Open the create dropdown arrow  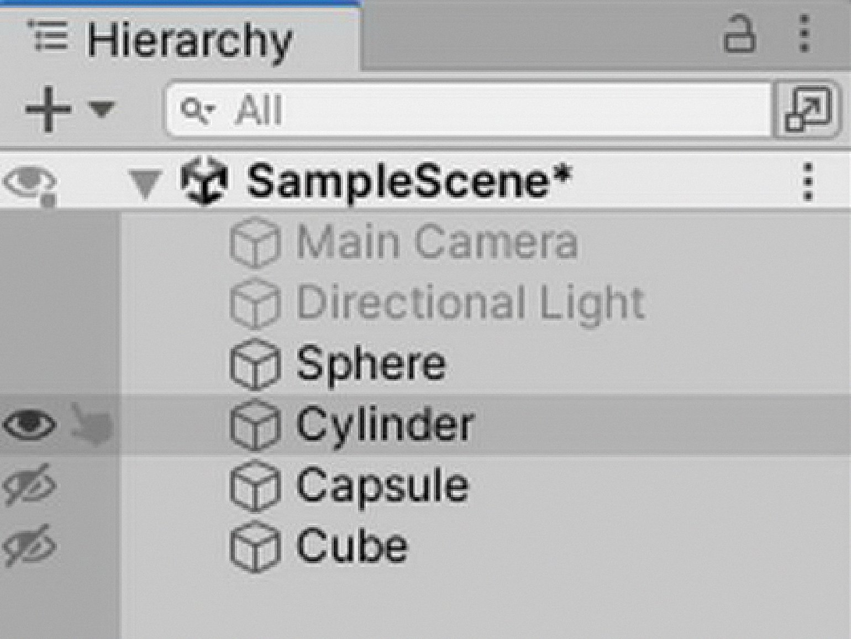102,108
